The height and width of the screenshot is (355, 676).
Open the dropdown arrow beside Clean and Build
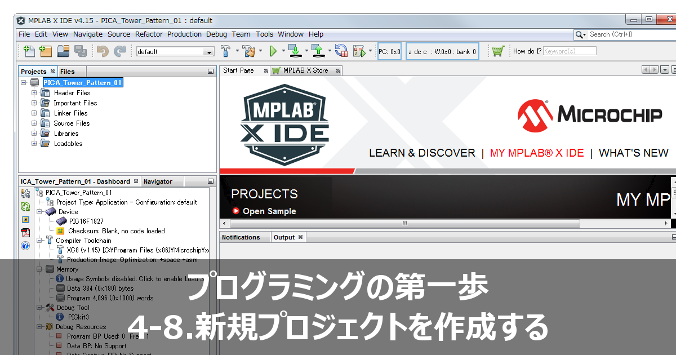260,51
